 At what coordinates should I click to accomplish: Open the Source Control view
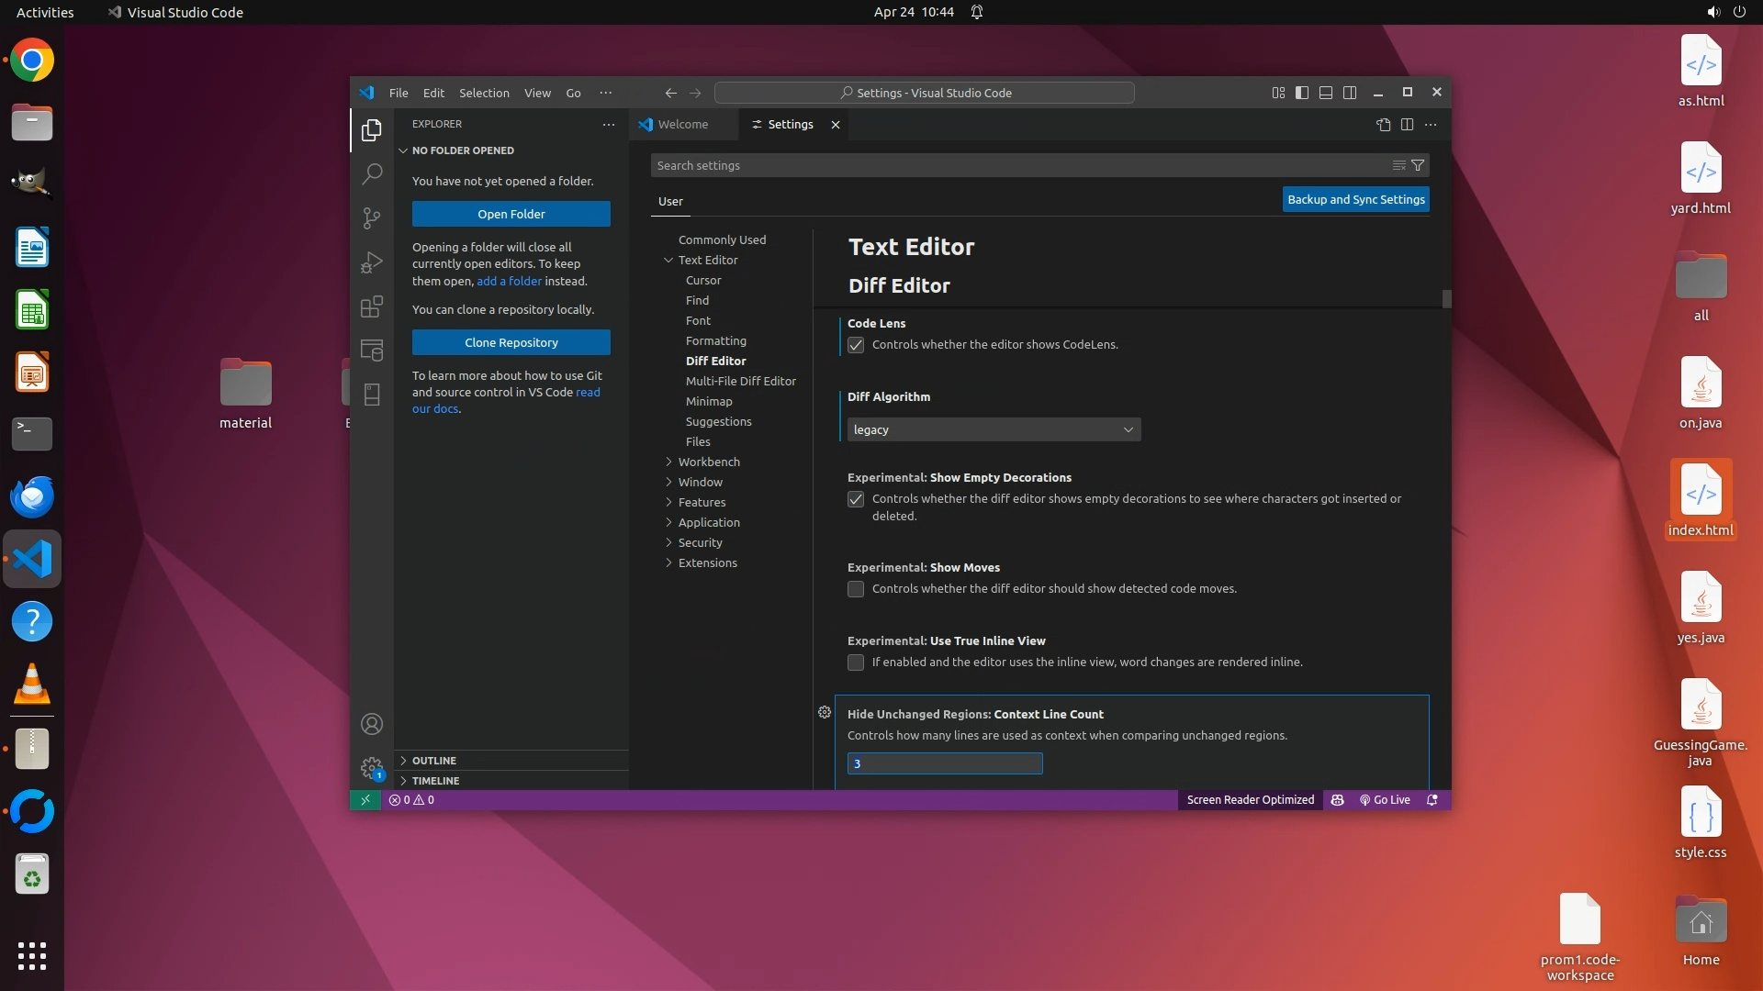pos(372,217)
